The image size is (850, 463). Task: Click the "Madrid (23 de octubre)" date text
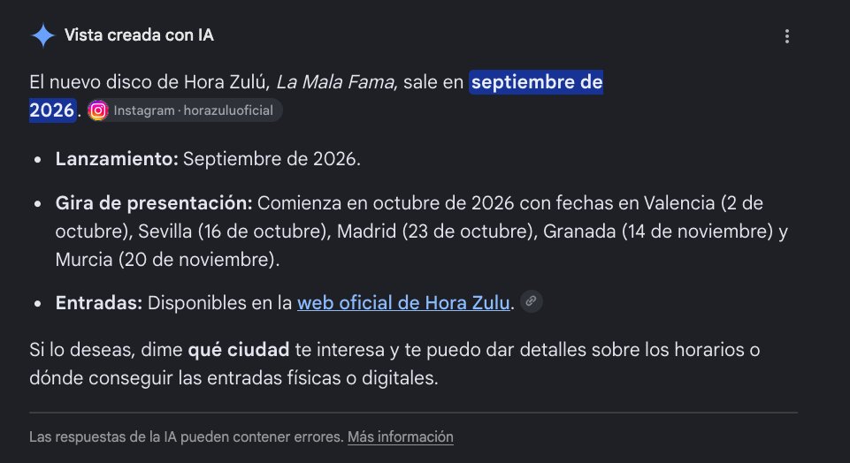pyautogui.click(x=436, y=231)
